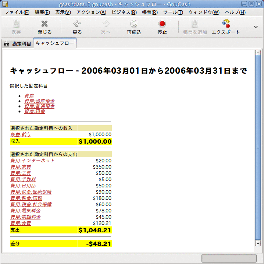Open the 帳票(R) menu
Viewport: 264px width, 264px height.
coord(150,12)
